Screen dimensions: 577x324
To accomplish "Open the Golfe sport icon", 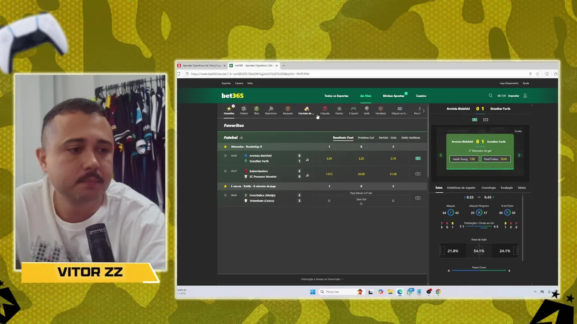I will point(366,110).
